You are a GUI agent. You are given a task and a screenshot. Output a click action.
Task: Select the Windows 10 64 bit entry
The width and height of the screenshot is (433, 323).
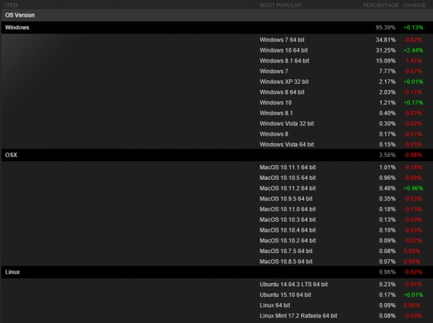[283, 50]
